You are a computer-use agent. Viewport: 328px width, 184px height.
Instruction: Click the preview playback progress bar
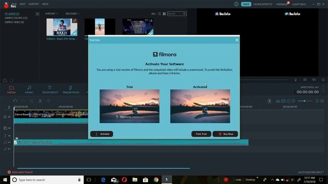point(264,80)
